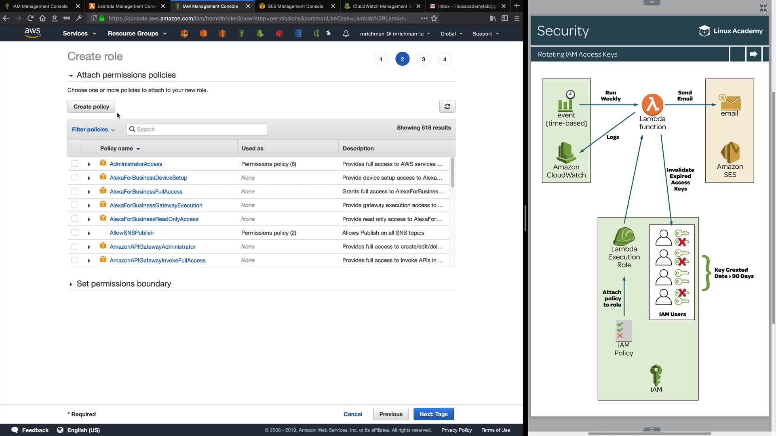Click the AWS logo home icon
Screen dimensions: 776x436
click(32, 33)
